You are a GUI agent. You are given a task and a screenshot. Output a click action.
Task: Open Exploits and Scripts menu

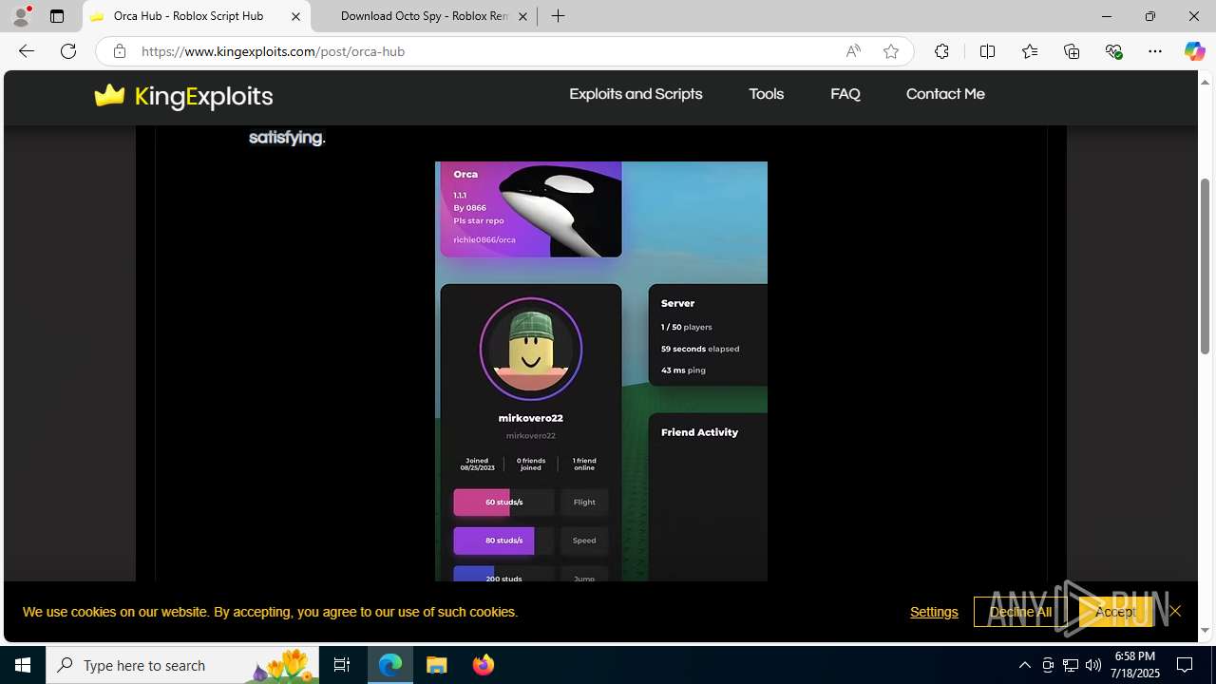tap(636, 94)
